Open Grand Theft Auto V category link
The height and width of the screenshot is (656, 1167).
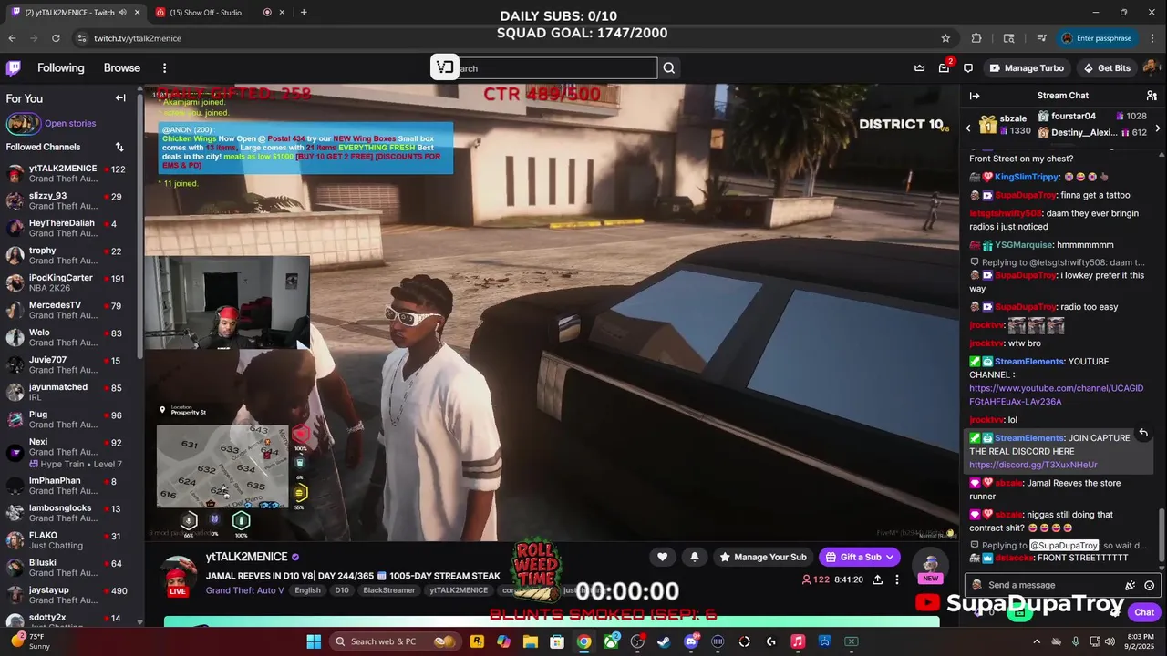coord(244,590)
